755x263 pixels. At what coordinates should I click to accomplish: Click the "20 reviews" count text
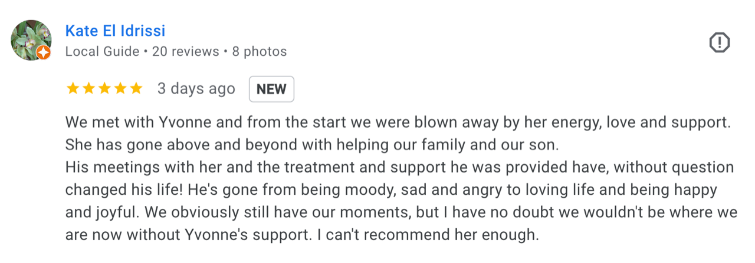tap(185, 52)
